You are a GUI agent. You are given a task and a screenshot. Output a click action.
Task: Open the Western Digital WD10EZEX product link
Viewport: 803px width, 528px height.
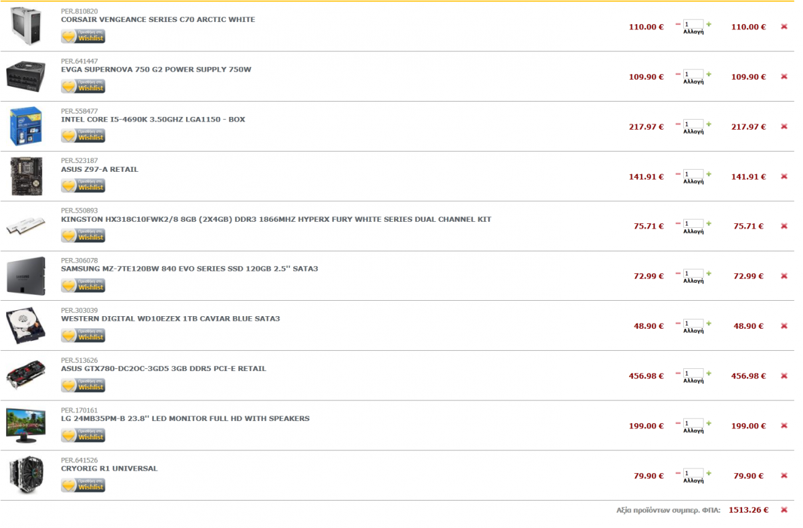click(x=171, y=319)
